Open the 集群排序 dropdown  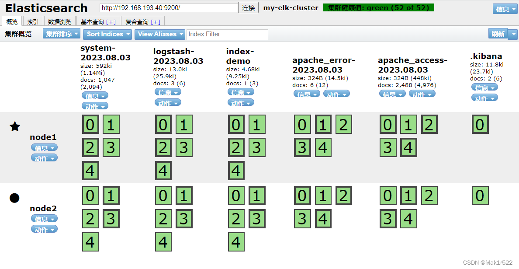[62, 34]
